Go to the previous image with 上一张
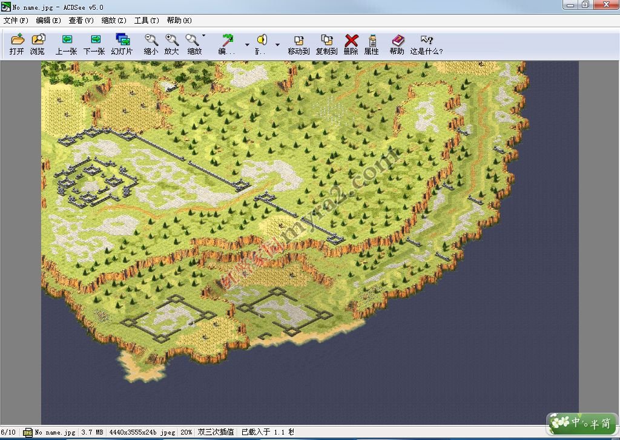The image size is (620, 440). [67, 39]
